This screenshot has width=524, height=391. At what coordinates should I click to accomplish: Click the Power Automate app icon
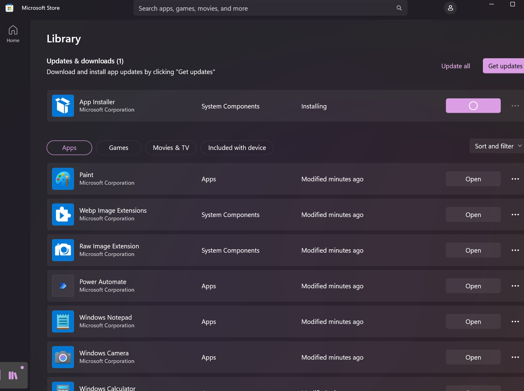pyautogui.click(x=63, y=286)
